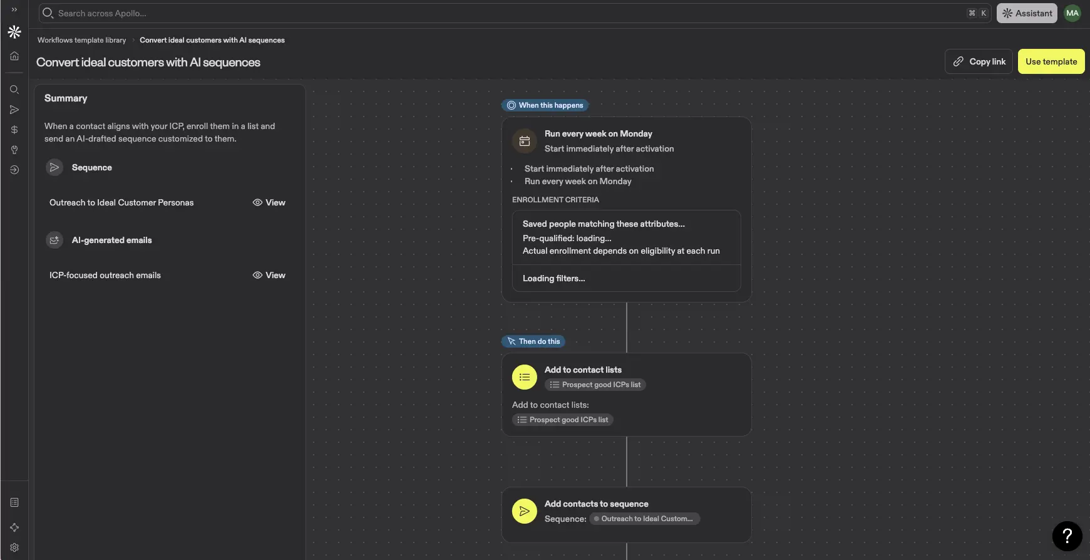Viewport: 1090px width, 560px height.
Task: Open the Home icon in sidebar
Action: (x=14, y=56)
